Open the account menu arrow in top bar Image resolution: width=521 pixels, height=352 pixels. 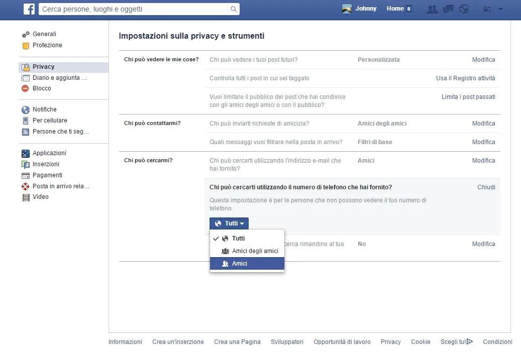(501, 10)
